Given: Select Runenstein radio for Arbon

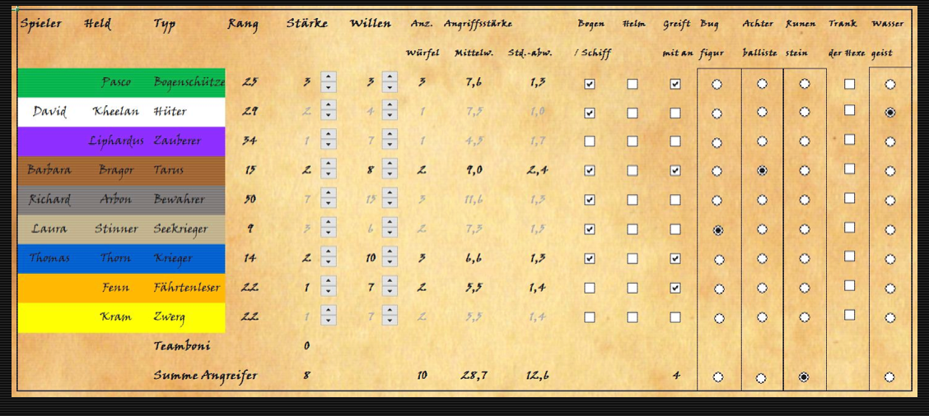Looking at the screenshot, I should click(x=805, y=200).
